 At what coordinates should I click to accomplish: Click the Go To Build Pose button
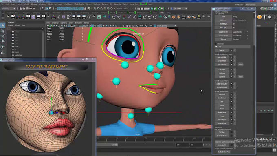pyautogui.click(x=224, y=152)
